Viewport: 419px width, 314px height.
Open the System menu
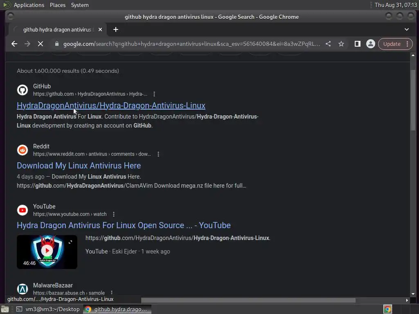coord(80,5)
